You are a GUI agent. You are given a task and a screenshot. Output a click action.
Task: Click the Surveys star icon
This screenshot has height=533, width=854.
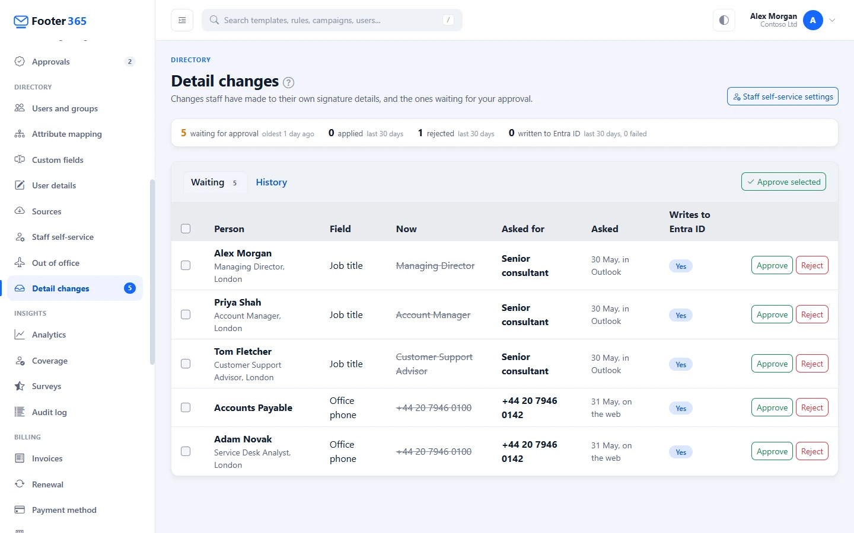tap(20, 386)
